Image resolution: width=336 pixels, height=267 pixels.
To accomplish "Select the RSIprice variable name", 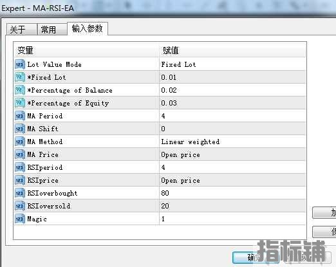I will pos(42,180).
